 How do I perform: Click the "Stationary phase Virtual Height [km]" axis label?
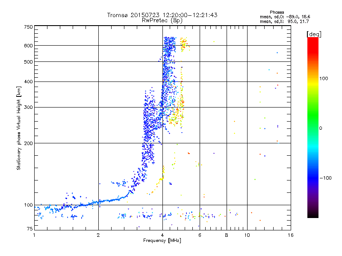point(19,128)
